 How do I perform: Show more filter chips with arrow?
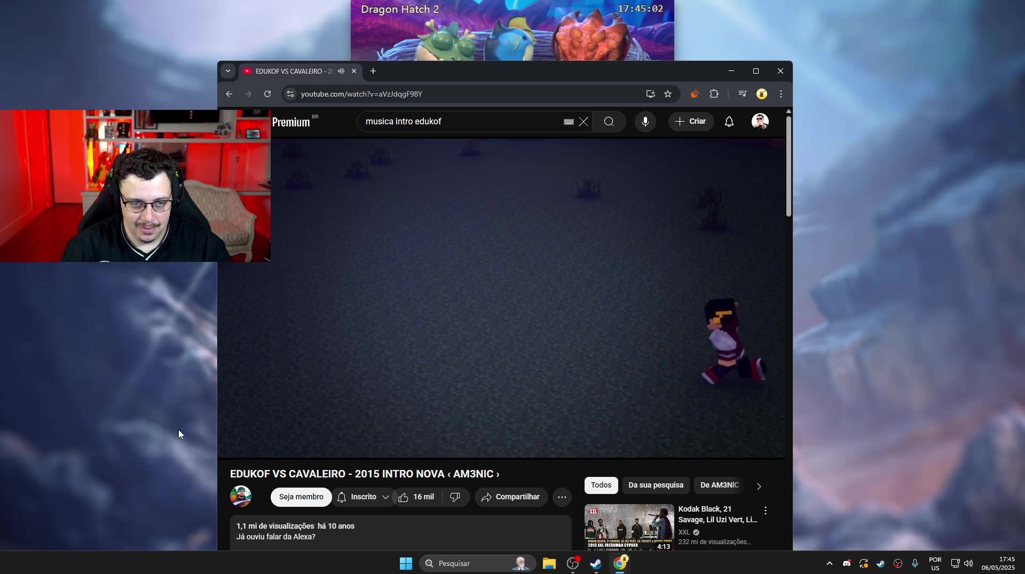pos(759,486)
